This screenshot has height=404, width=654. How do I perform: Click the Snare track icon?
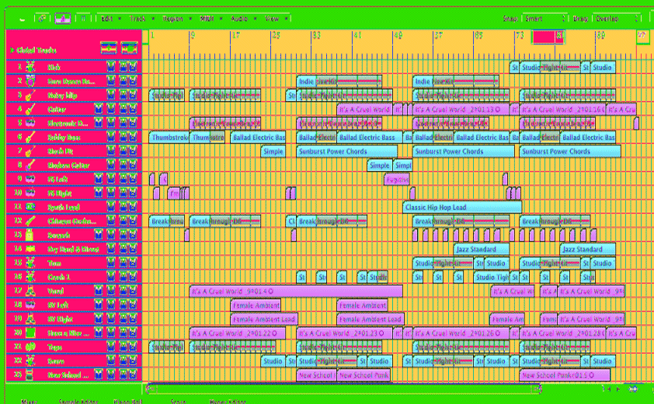[x=31, y=361]
